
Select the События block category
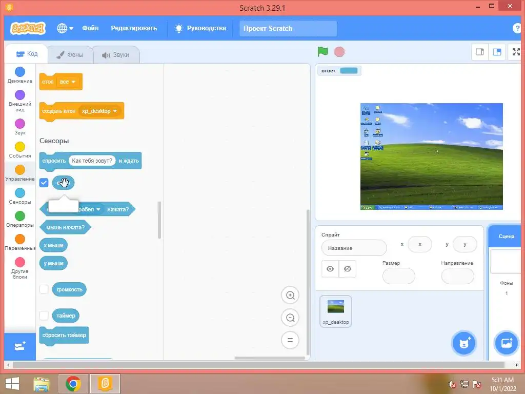20,150
